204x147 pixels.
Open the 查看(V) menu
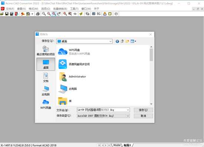click(22, 9)
